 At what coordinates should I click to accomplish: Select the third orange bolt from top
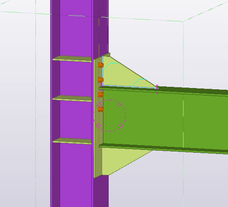101,94
